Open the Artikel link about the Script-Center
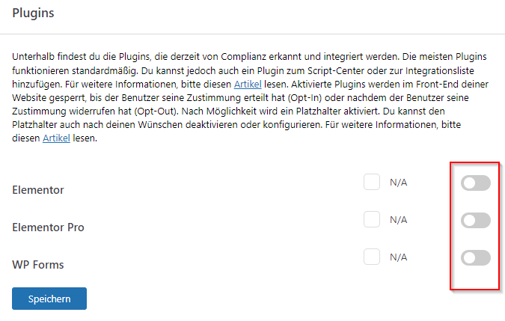Image resolution: width=505 pixels, height=321 pixels. click(x=246, y=85)
